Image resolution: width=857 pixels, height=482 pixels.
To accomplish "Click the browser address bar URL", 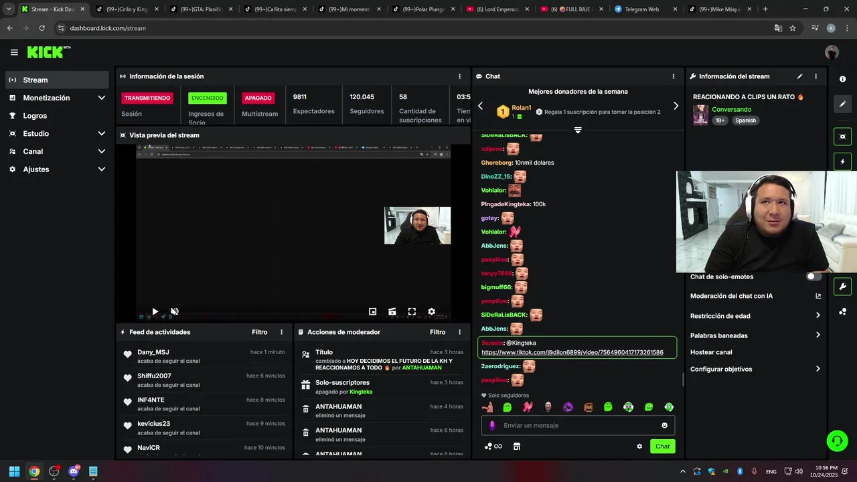I will (x=108, y=28).
